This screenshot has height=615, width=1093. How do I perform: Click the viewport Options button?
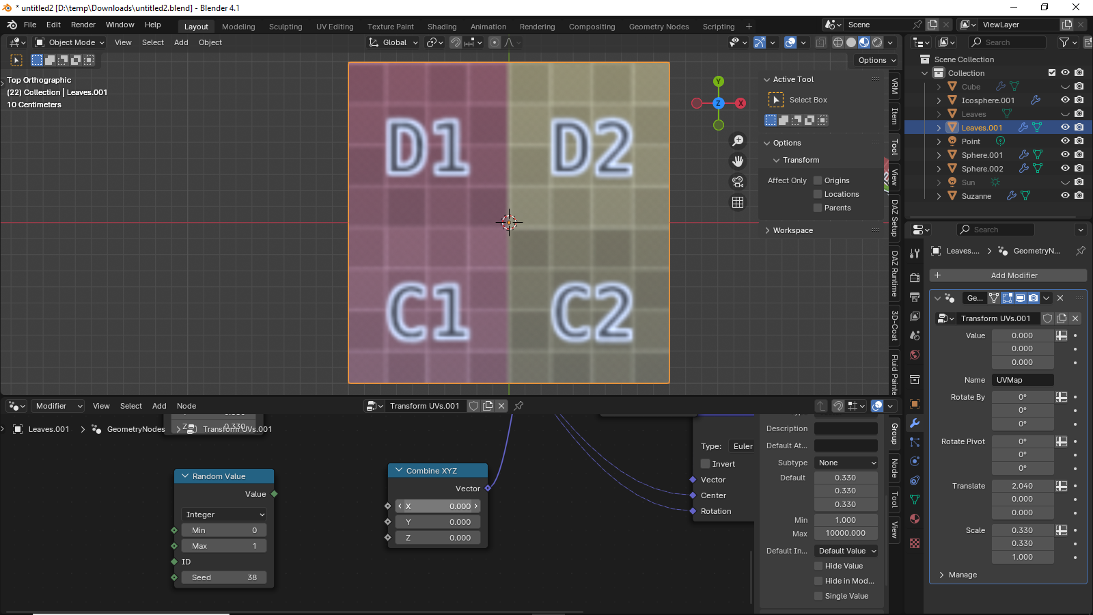[876, 60]
